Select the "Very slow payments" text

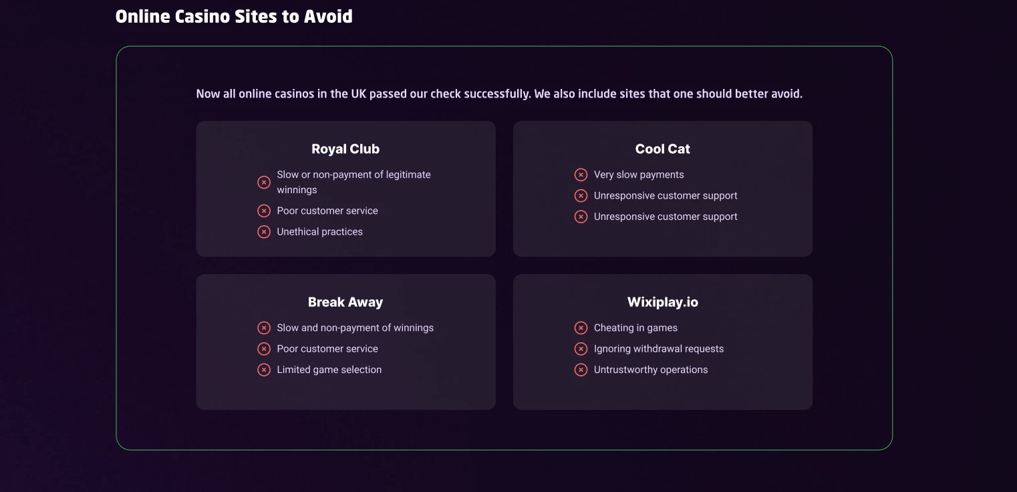(639, 174)
